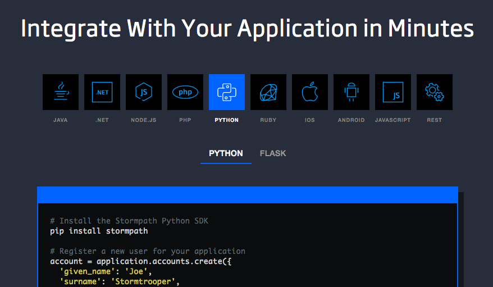This screenshot has height=287, width=493.
Task: Click the REST text label
Action: 435,120
